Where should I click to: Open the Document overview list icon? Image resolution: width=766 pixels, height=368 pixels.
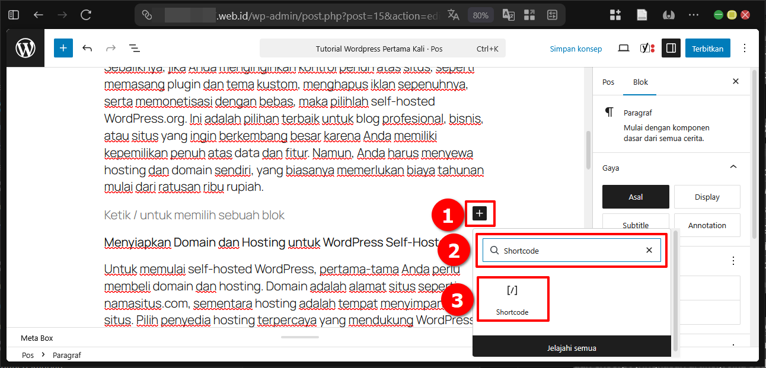click(134, 48)
